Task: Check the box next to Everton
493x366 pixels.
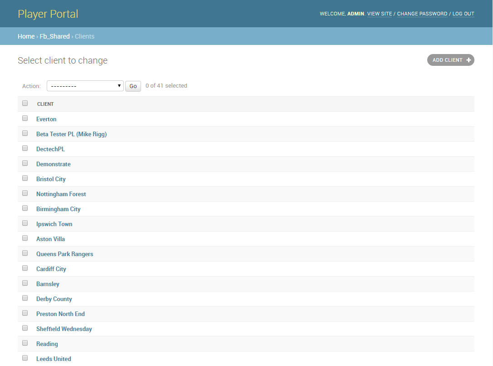Action: pos(25,119)
